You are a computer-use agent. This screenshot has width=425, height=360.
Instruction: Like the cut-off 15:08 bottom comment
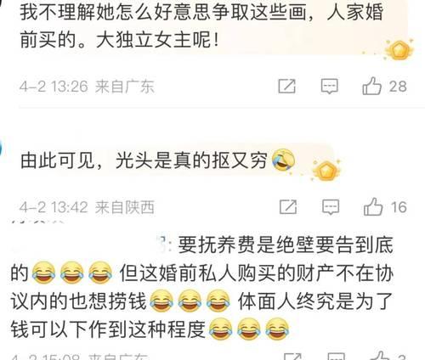(382, 356)
